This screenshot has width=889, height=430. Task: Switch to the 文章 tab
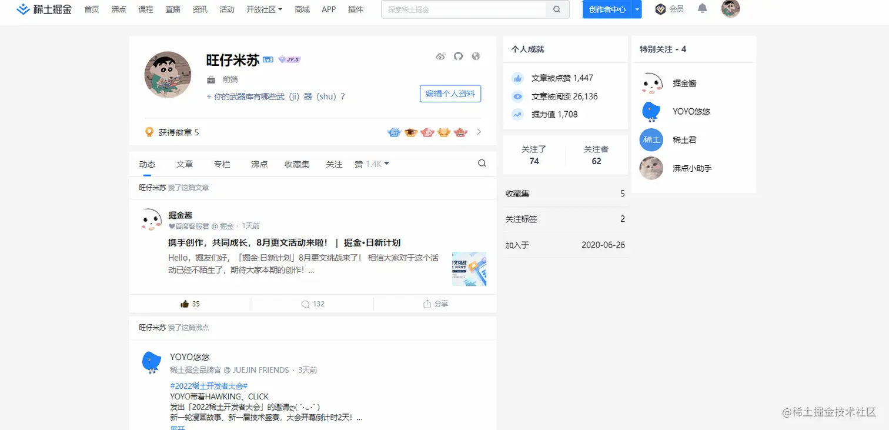click(185, 164)
